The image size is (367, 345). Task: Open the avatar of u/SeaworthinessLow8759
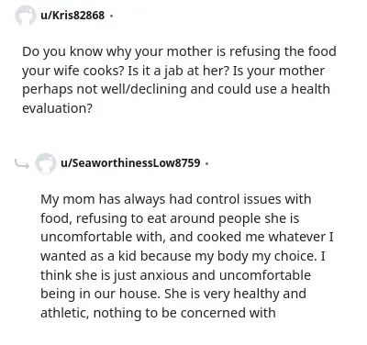46,163
